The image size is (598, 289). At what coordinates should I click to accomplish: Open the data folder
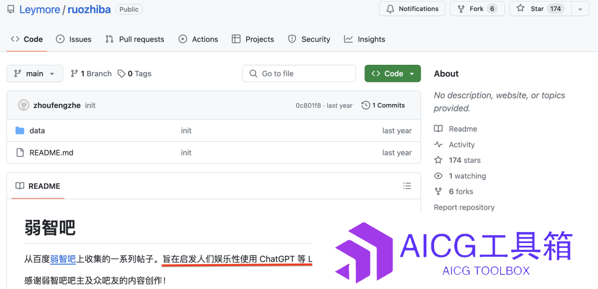(37, 131)
